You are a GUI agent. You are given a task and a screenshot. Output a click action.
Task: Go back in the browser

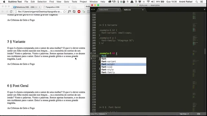pyautogui.click(x=3, y=12)
